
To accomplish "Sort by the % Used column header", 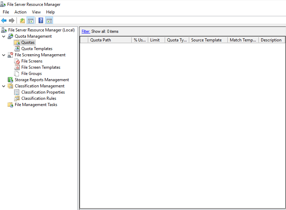I will point(140,40).
